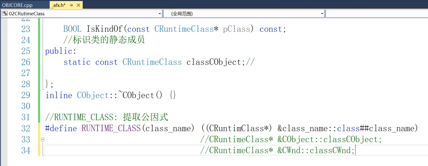Switch to the OBJCORE.cpp tab
The height and width of the screenshot is (166, 428).
coord(17,5)
